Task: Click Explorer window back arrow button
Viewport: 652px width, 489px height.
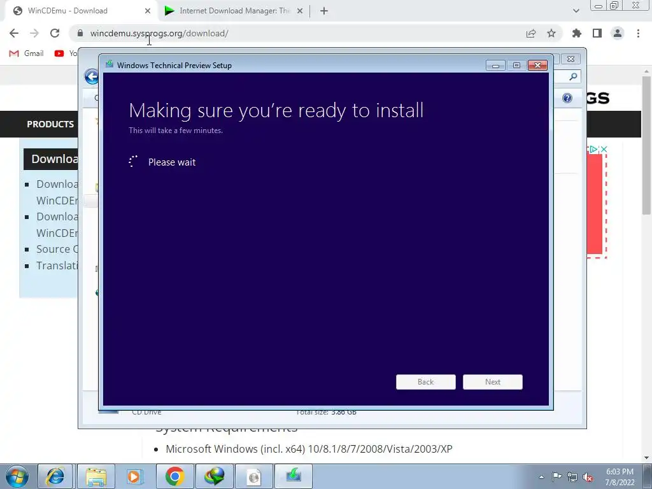Action: point(92,76)
